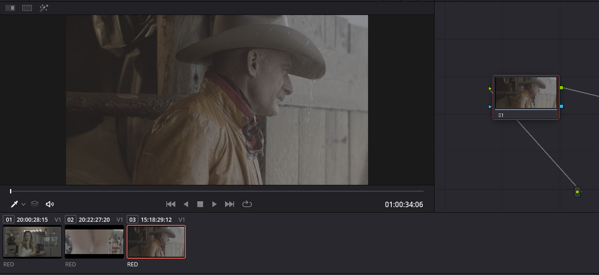
Task: Click node 01's blue key output connector
Action: tap(561, 106)
